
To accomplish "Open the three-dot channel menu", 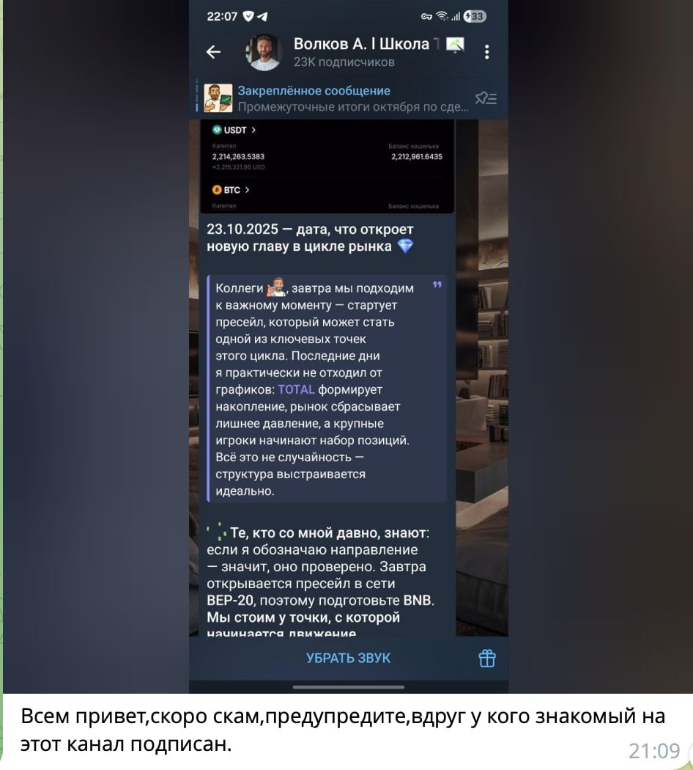I will (x=486, y=52).
